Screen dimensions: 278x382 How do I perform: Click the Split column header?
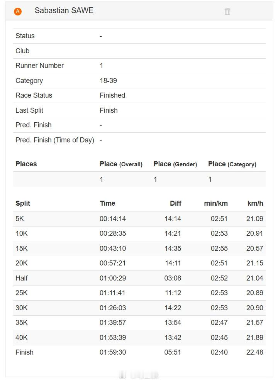(23, 203)
